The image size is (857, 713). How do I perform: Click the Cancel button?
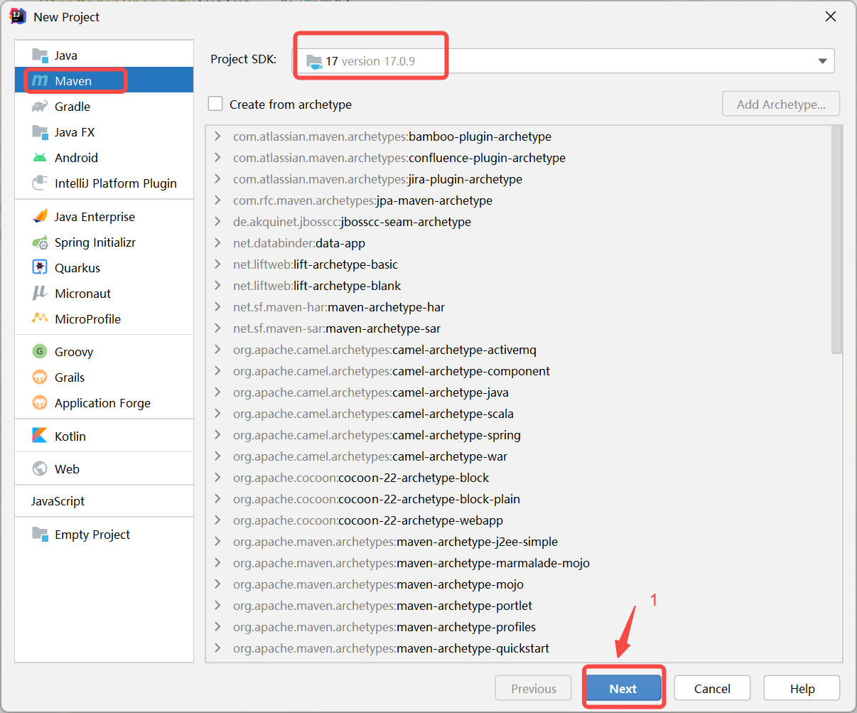click(712, 688)
